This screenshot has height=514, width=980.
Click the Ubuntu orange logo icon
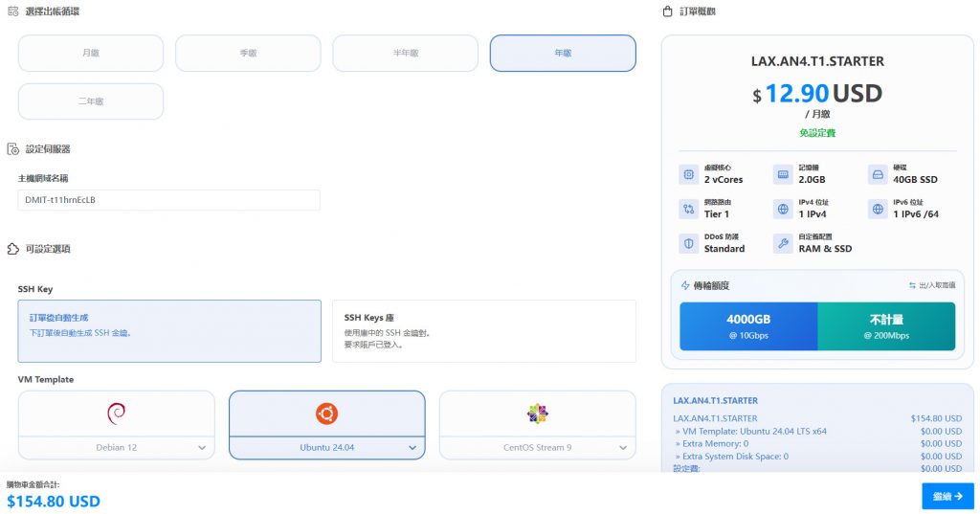[x=326, y=413]
